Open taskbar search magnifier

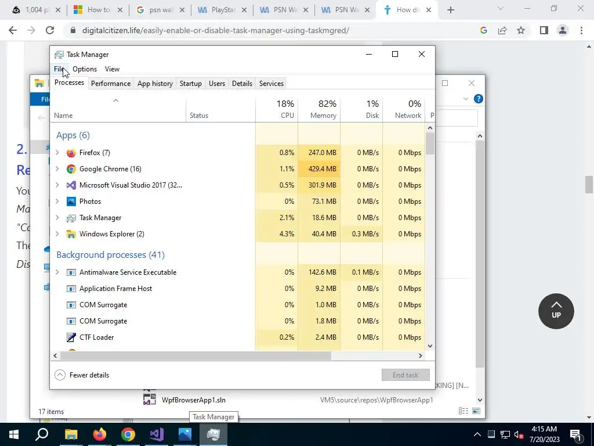(x=42, y=434)
